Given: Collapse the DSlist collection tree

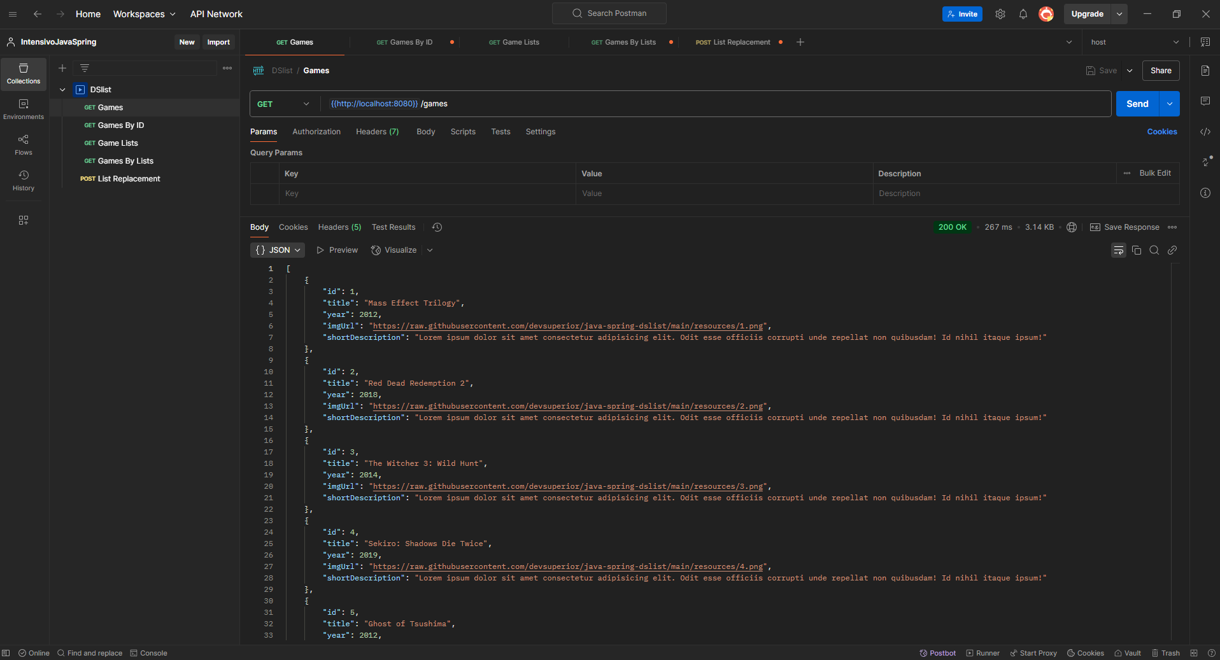Looking at the screenshot, I should tap(62, 90).
